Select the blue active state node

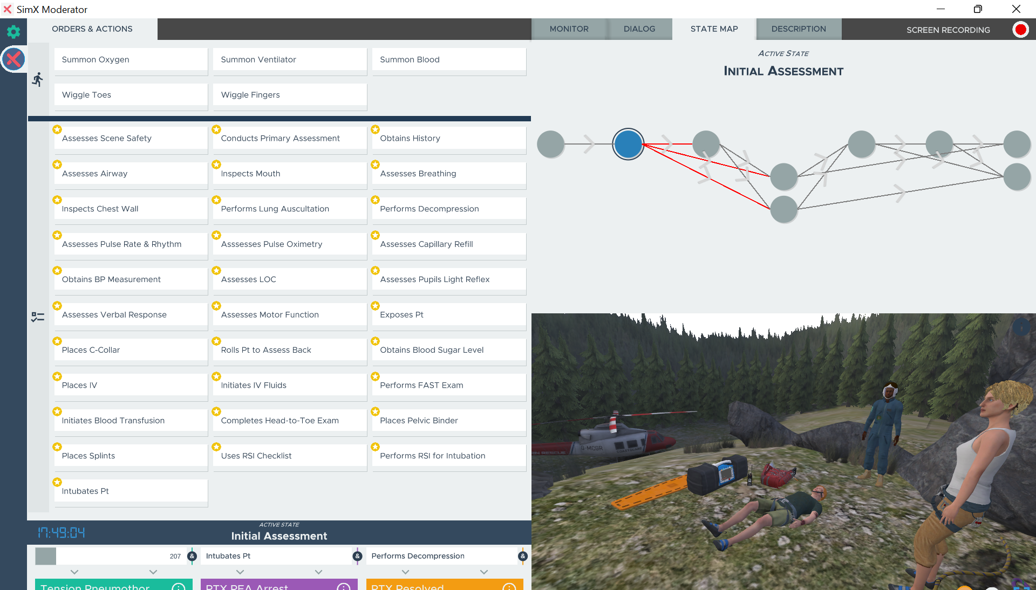click(x=628, y=144)
